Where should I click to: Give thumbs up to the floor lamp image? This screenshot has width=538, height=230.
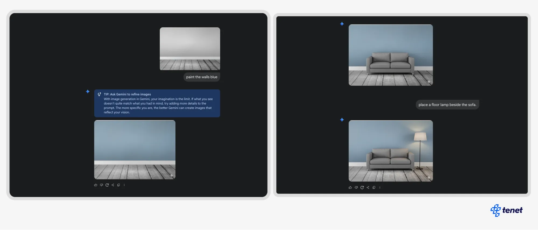[x=350, y=188]
